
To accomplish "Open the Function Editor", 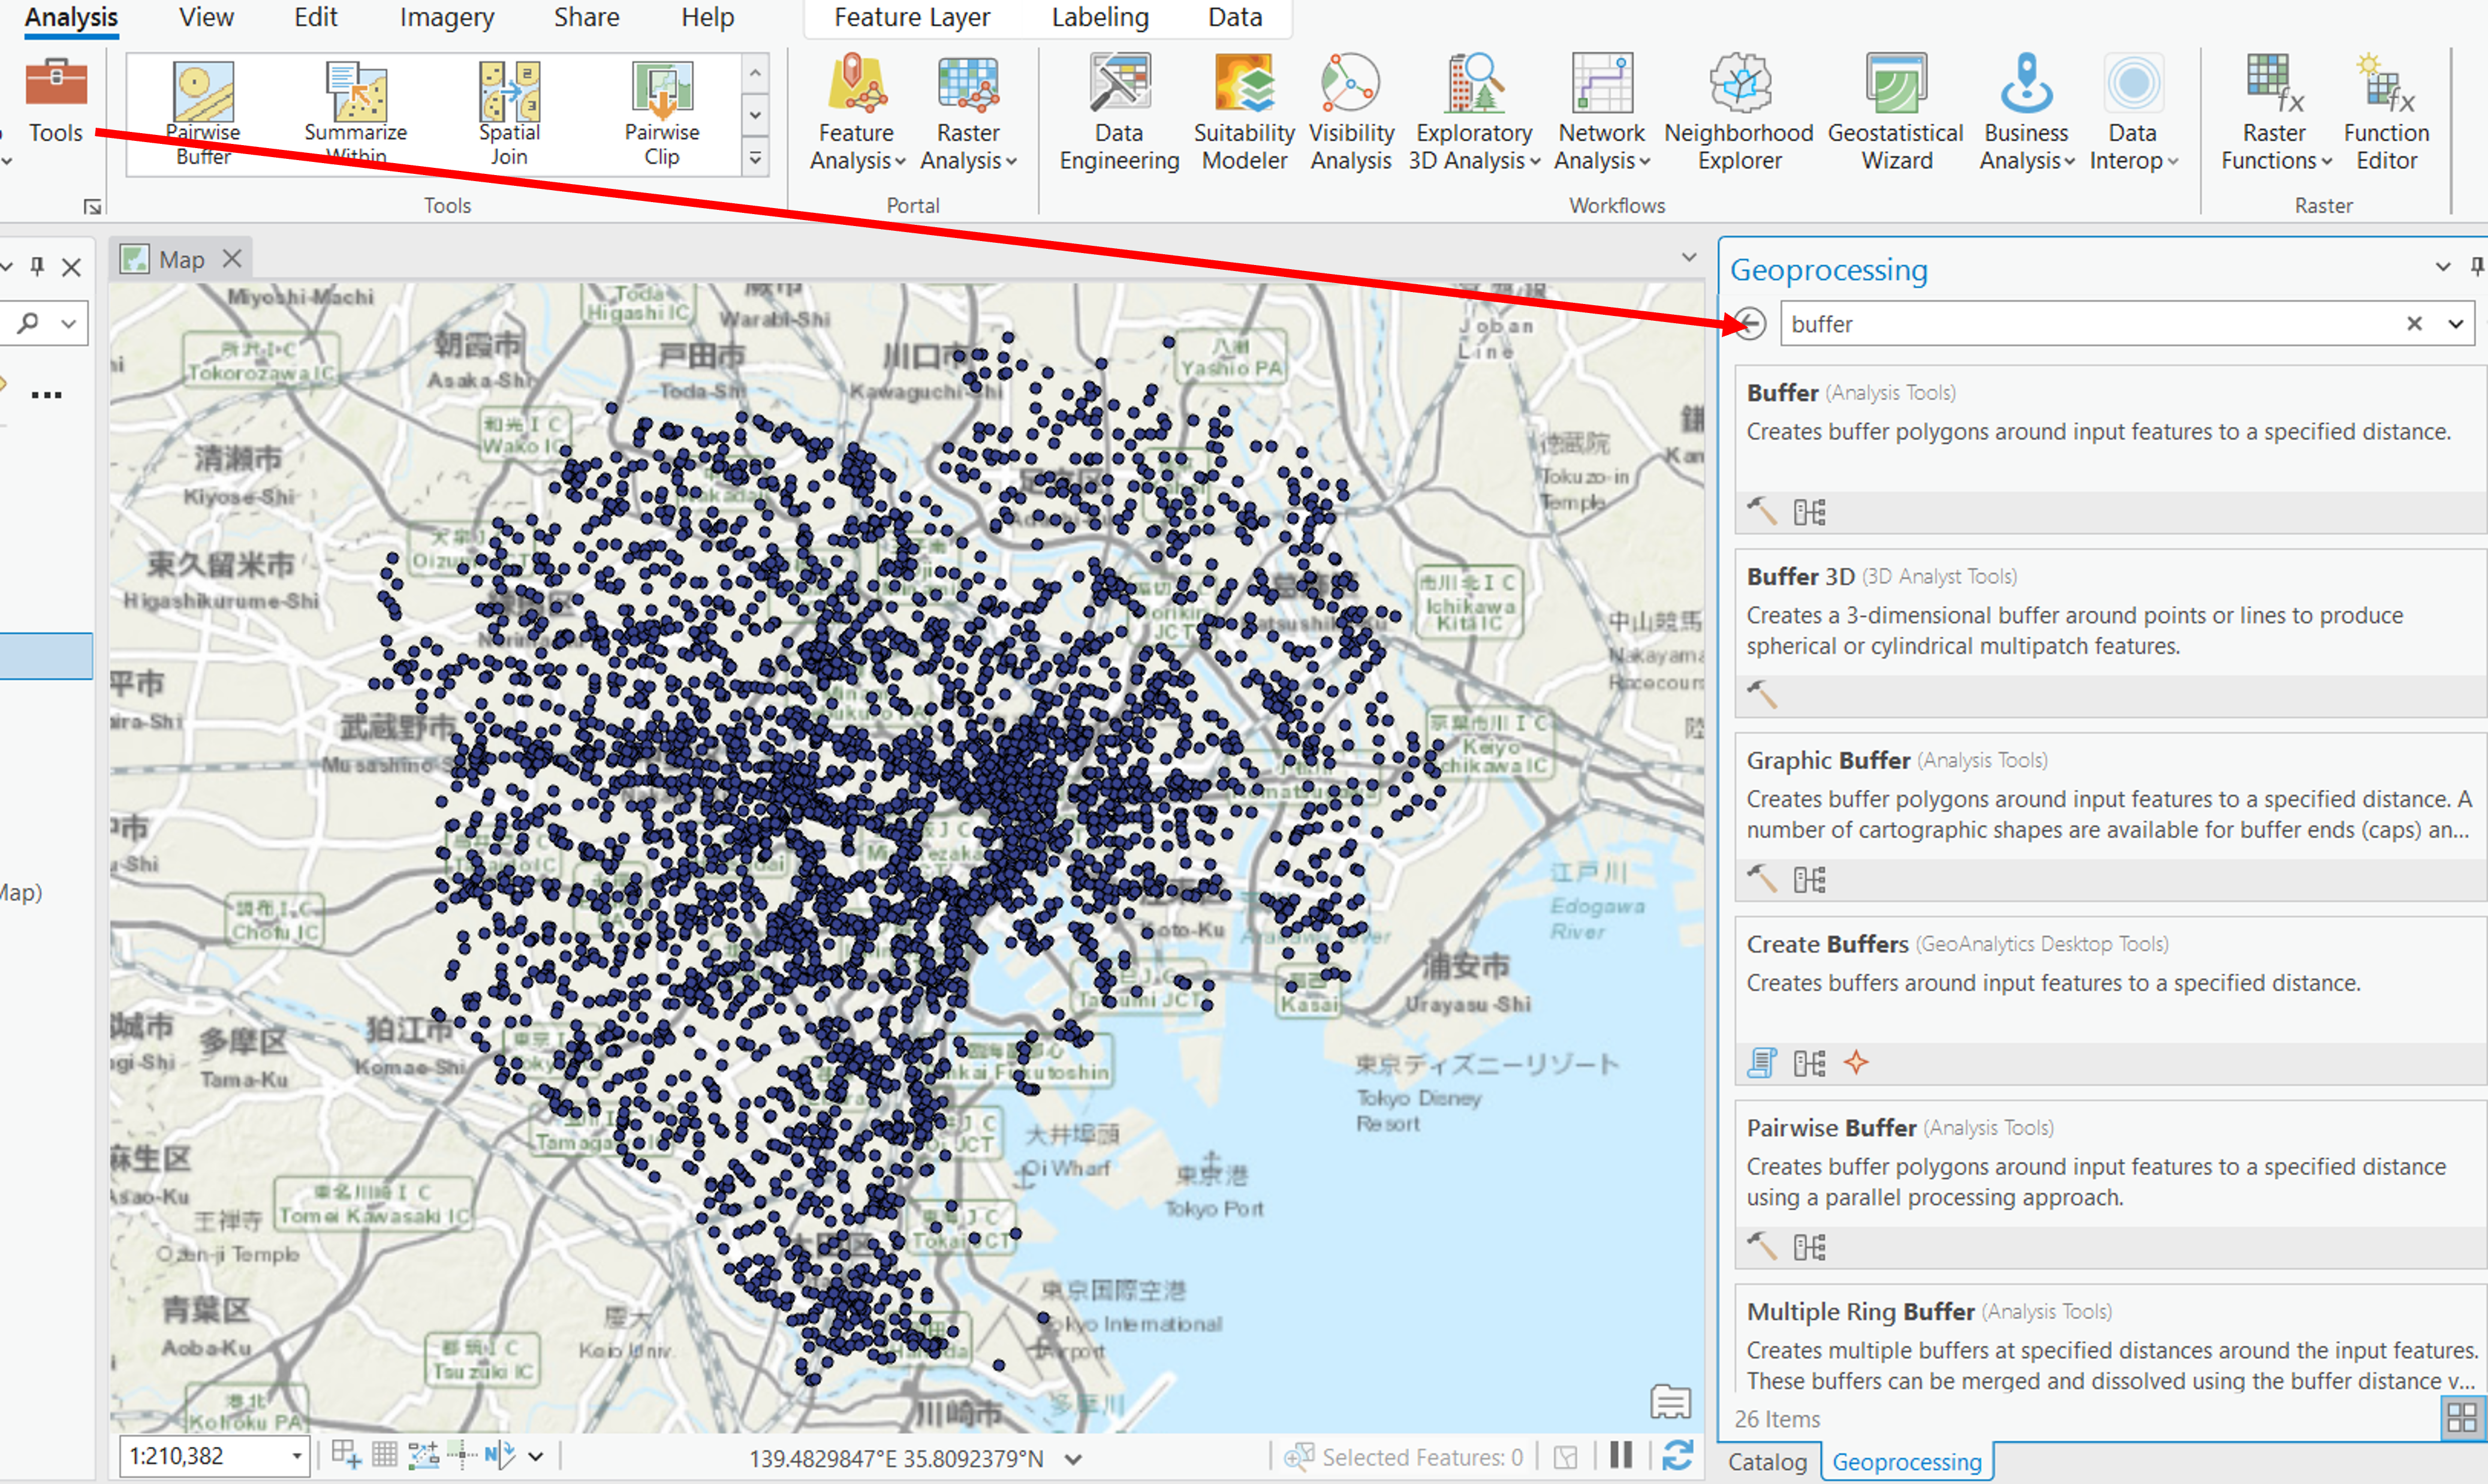I will (x=2386, y=112).
